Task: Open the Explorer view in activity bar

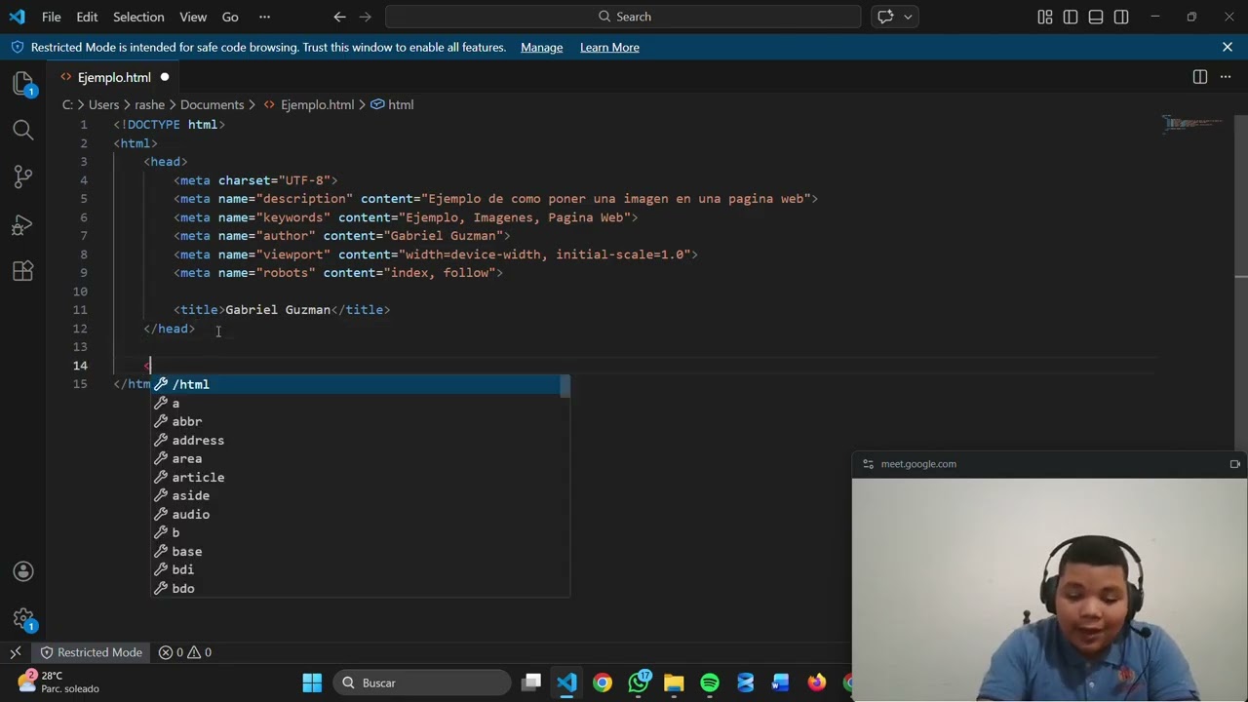Action: 23,83
